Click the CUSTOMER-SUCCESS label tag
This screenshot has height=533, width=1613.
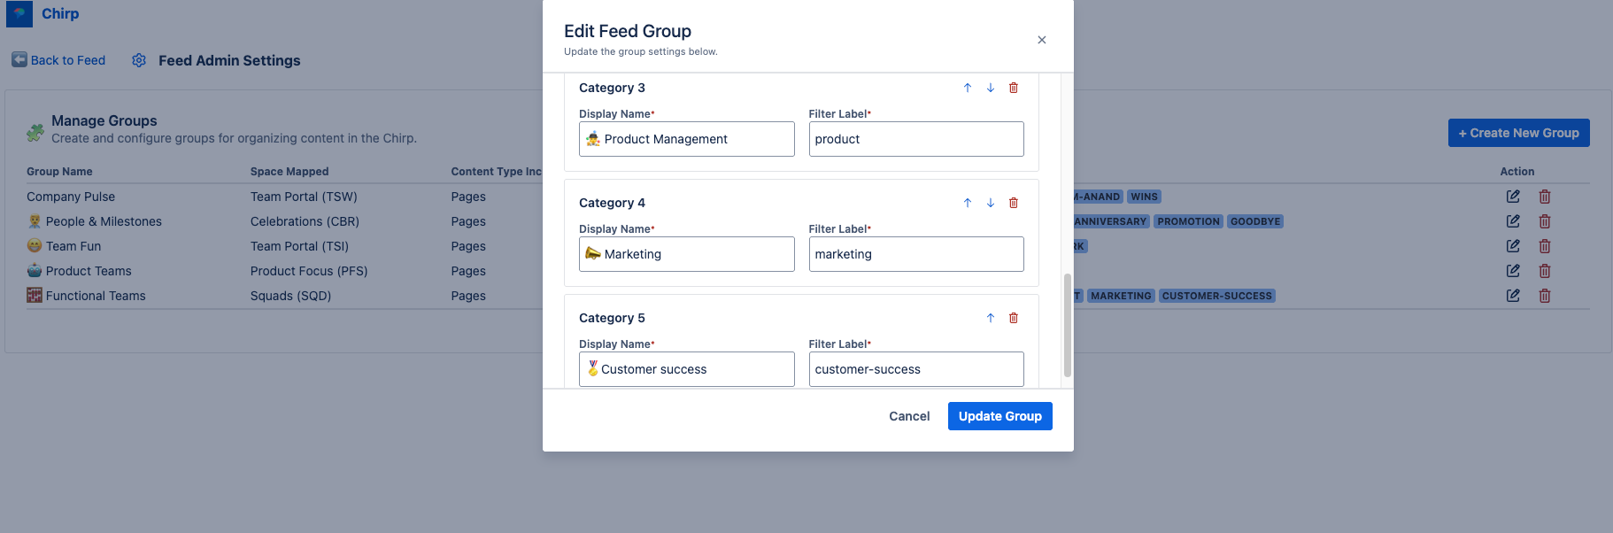[1217, 296]
